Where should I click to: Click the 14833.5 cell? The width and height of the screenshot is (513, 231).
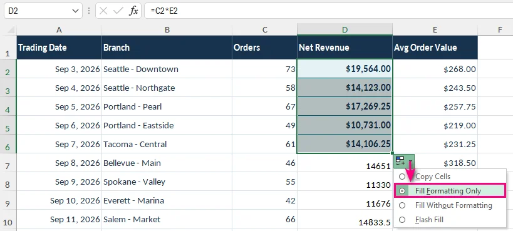[x=345, y=219]
